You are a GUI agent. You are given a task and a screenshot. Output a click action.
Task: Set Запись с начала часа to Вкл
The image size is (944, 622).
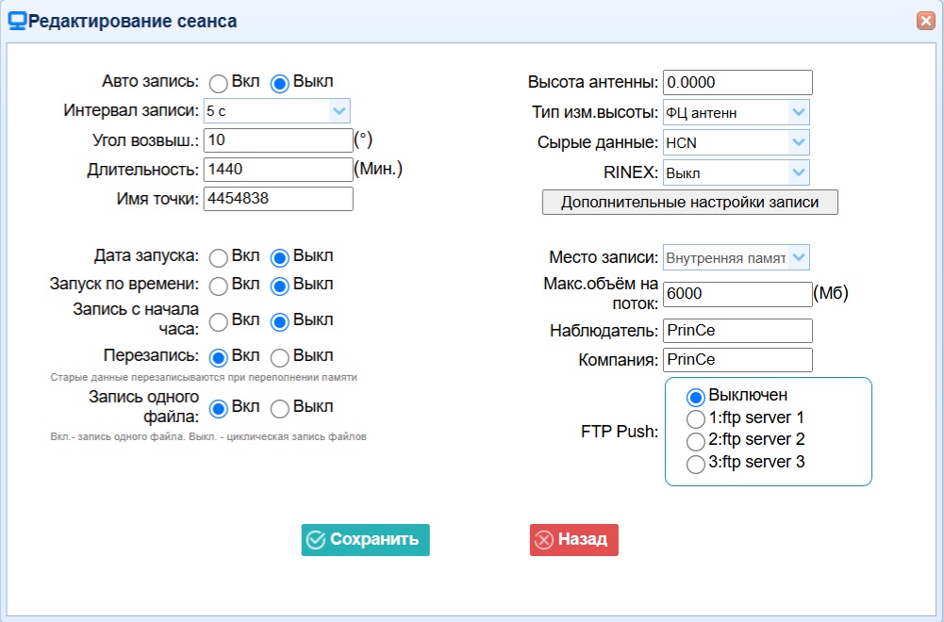[218, 321]
